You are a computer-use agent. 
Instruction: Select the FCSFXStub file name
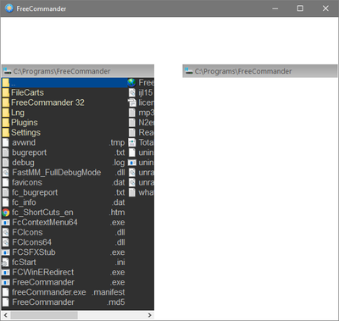34,252
